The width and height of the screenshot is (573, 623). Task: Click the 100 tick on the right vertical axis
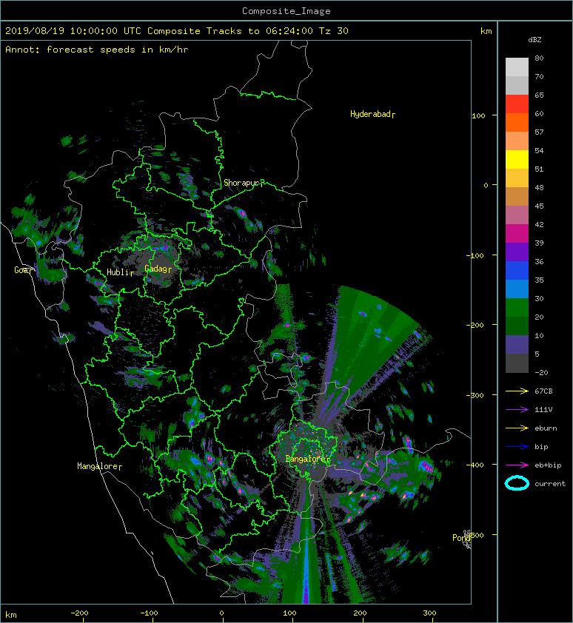pos(478,115)
